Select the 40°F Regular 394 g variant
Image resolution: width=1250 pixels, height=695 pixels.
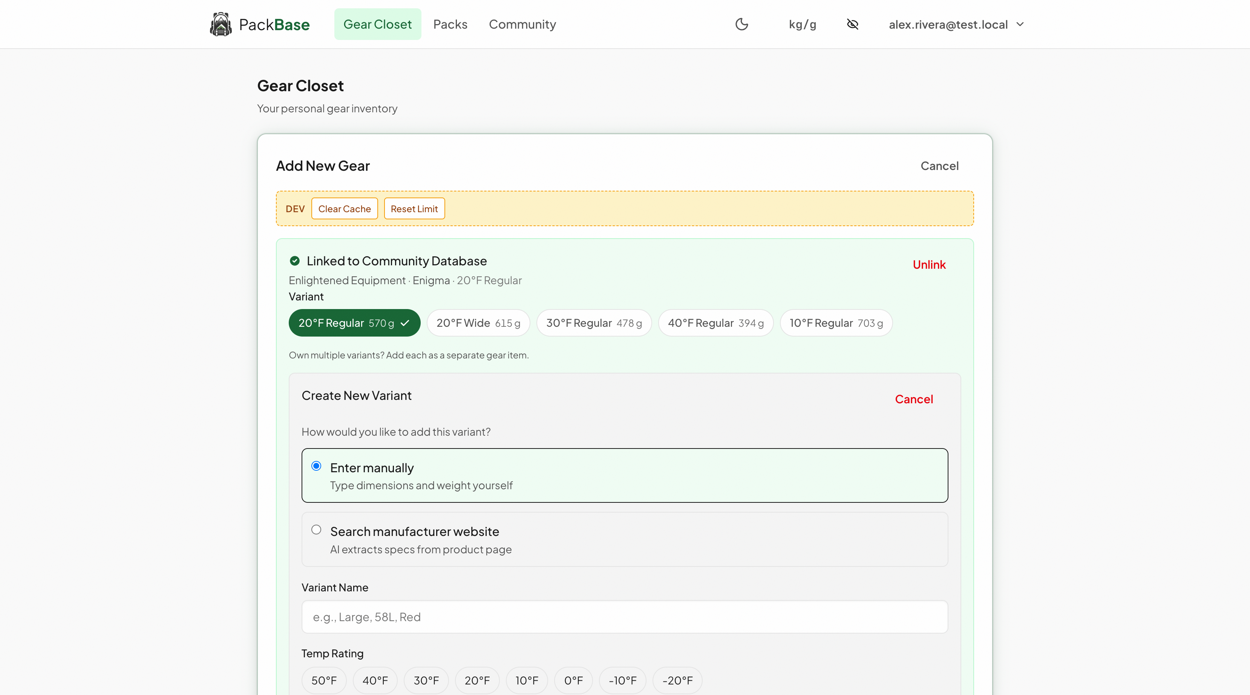point(716,323)
